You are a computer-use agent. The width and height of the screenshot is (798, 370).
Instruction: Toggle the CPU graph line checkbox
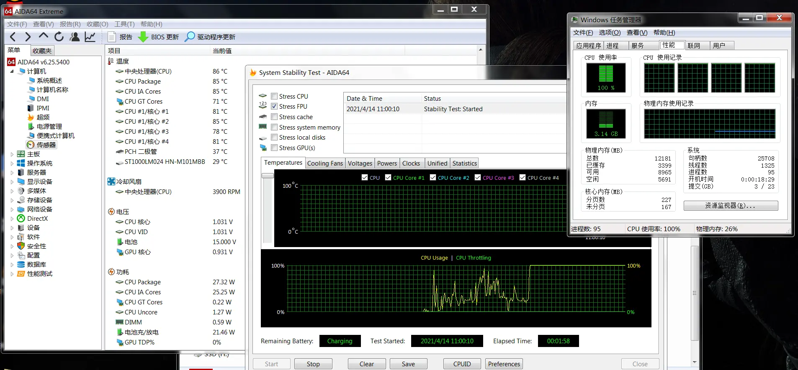365,177
